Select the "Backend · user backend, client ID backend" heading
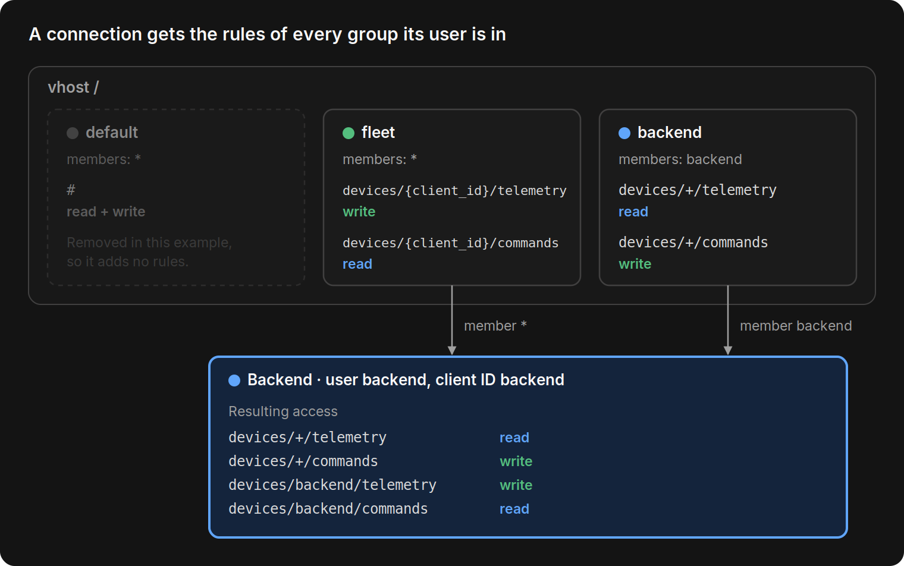 [406, 380]
